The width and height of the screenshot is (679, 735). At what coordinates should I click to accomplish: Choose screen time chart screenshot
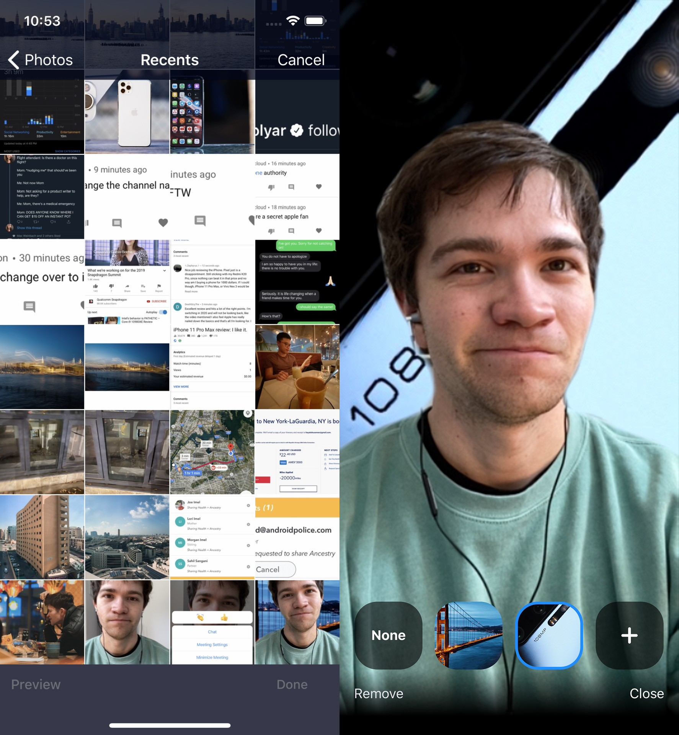tap(42, 112)
